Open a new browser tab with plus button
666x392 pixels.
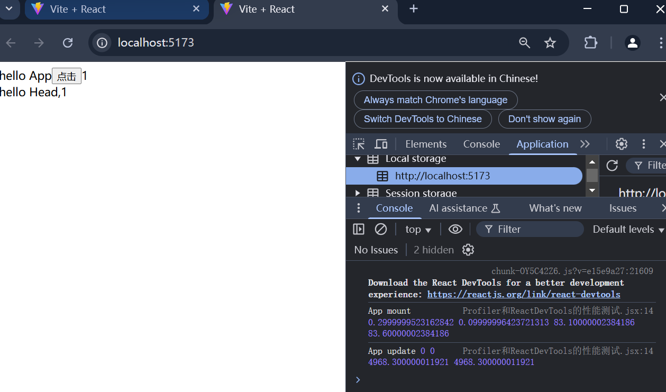click(414, 9)
